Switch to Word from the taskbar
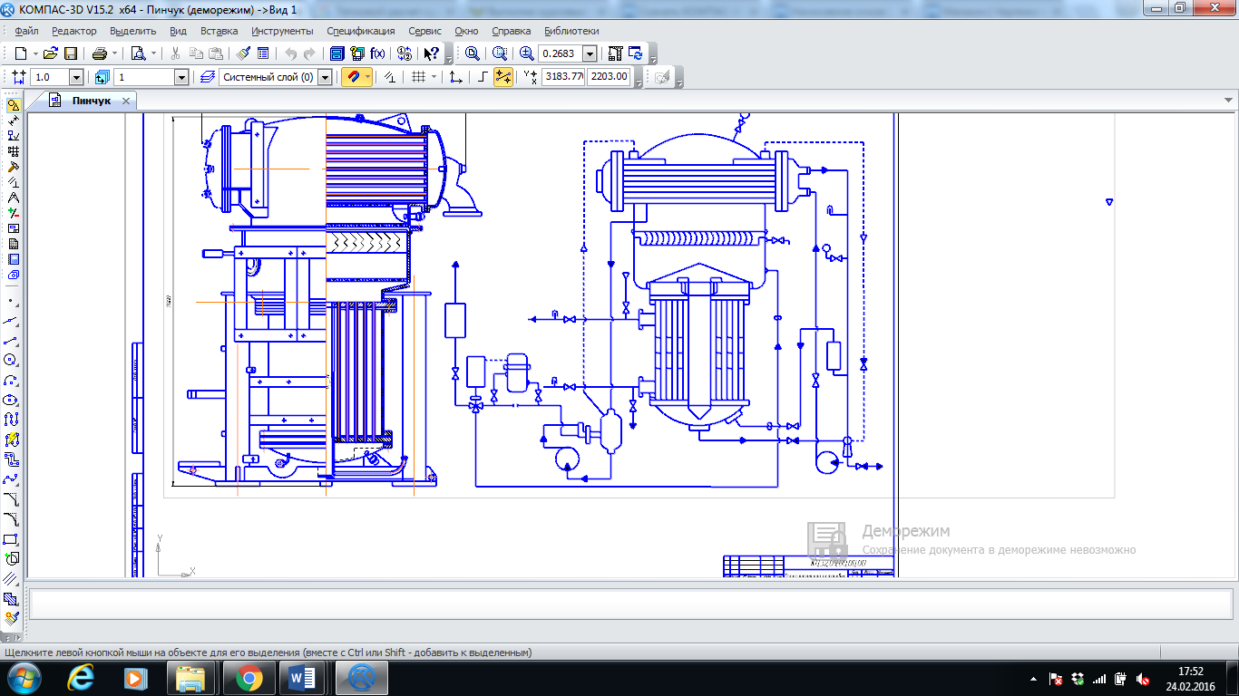The image size is (1239, 696). [x=302, y=678]
